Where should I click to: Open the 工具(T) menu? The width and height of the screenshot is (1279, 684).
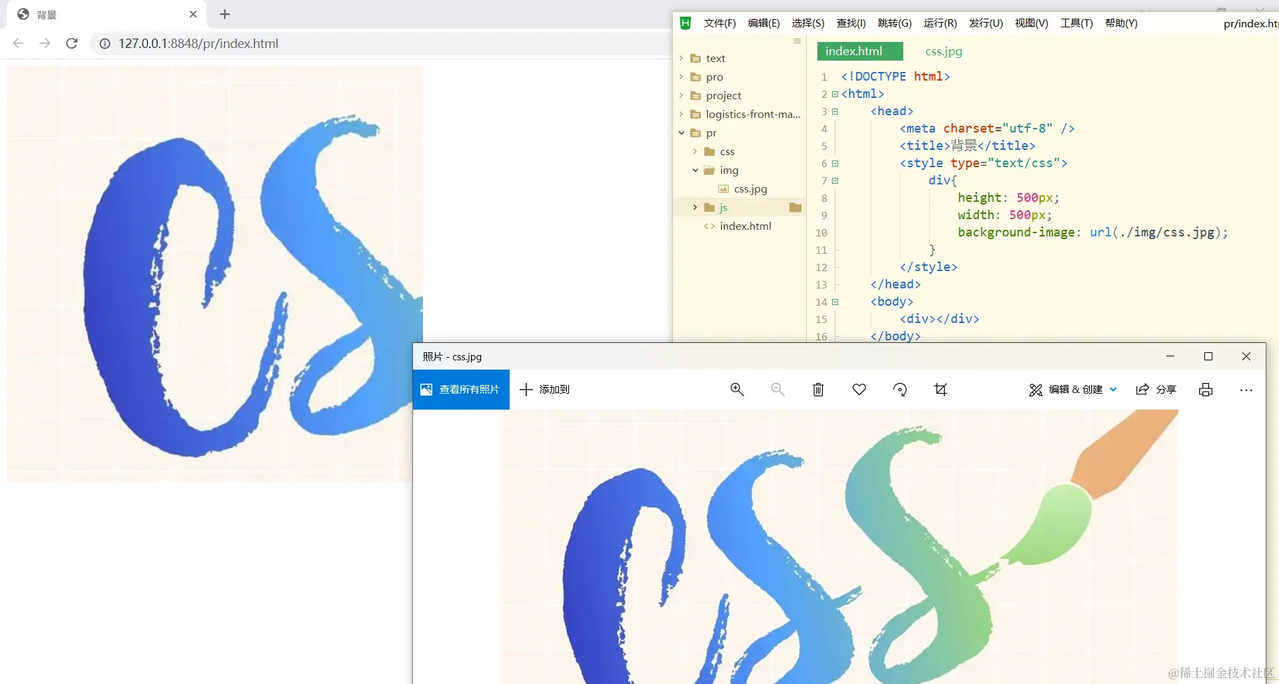[x=1076, y=23]
